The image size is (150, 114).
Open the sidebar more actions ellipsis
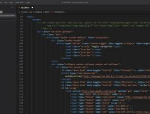(12, 7)
